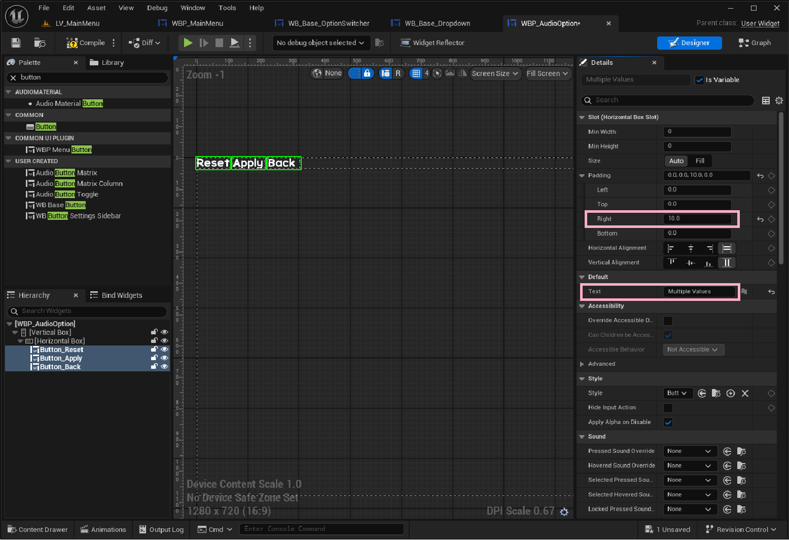Open Content Drawer
Viewport: 789px width, 540px height.
point(38,530)
